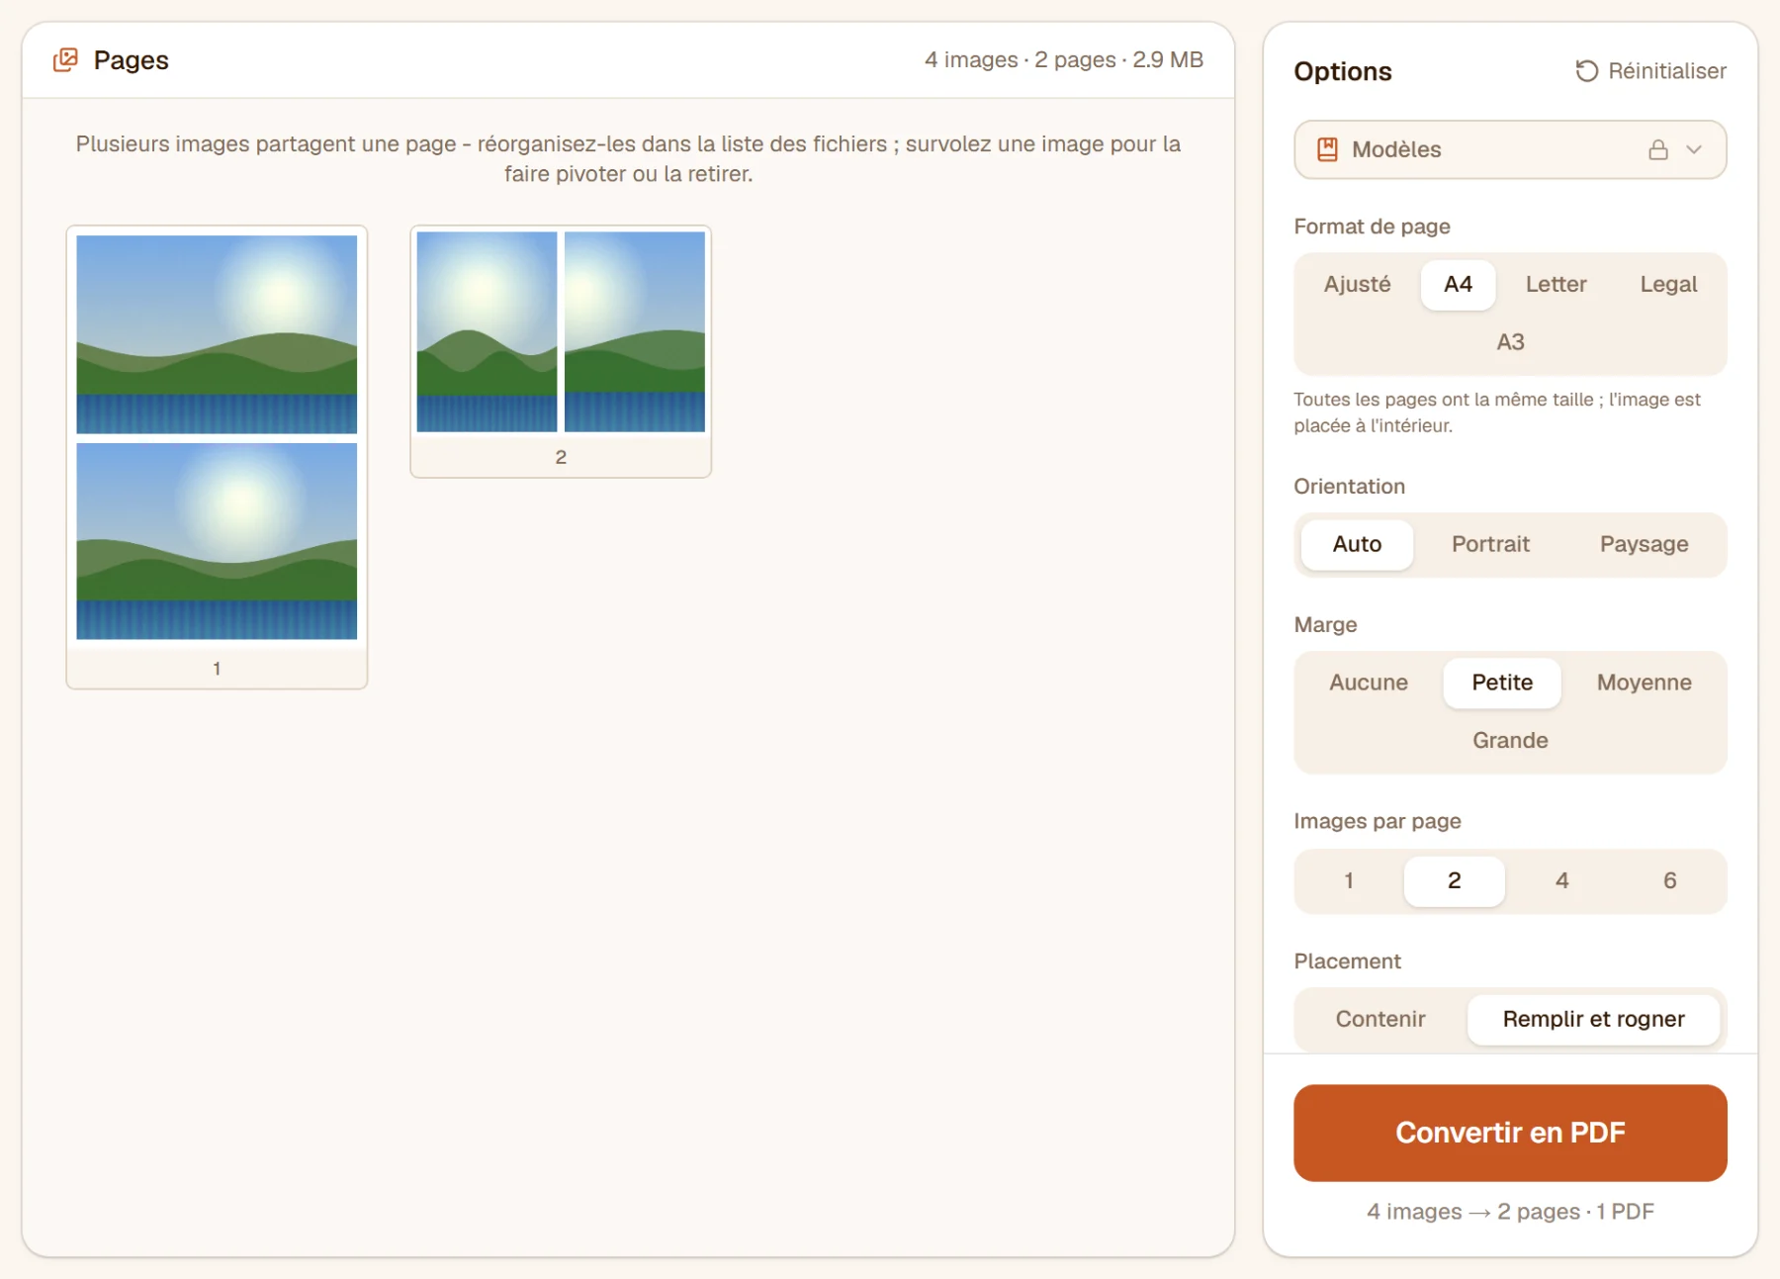Click the Réinitialiser link
Image resolution: width=1780 pixels, height=1279 pixels.
[x=1650, y=71]
